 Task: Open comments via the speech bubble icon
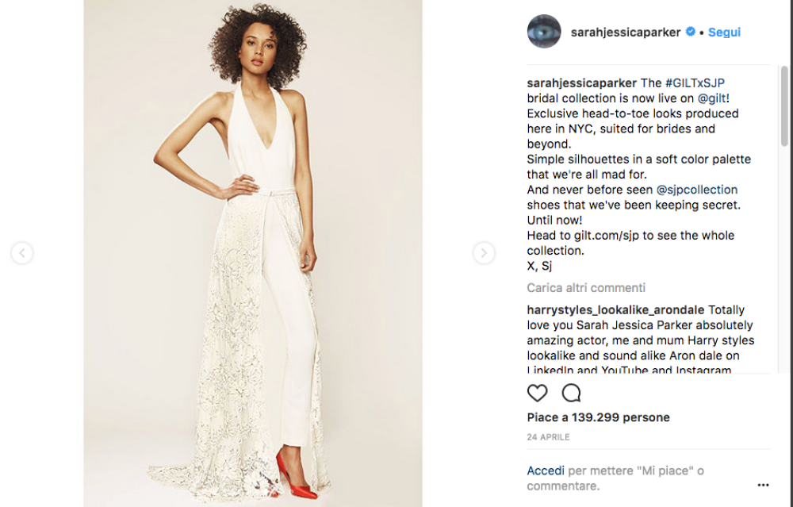click(571, 394)
